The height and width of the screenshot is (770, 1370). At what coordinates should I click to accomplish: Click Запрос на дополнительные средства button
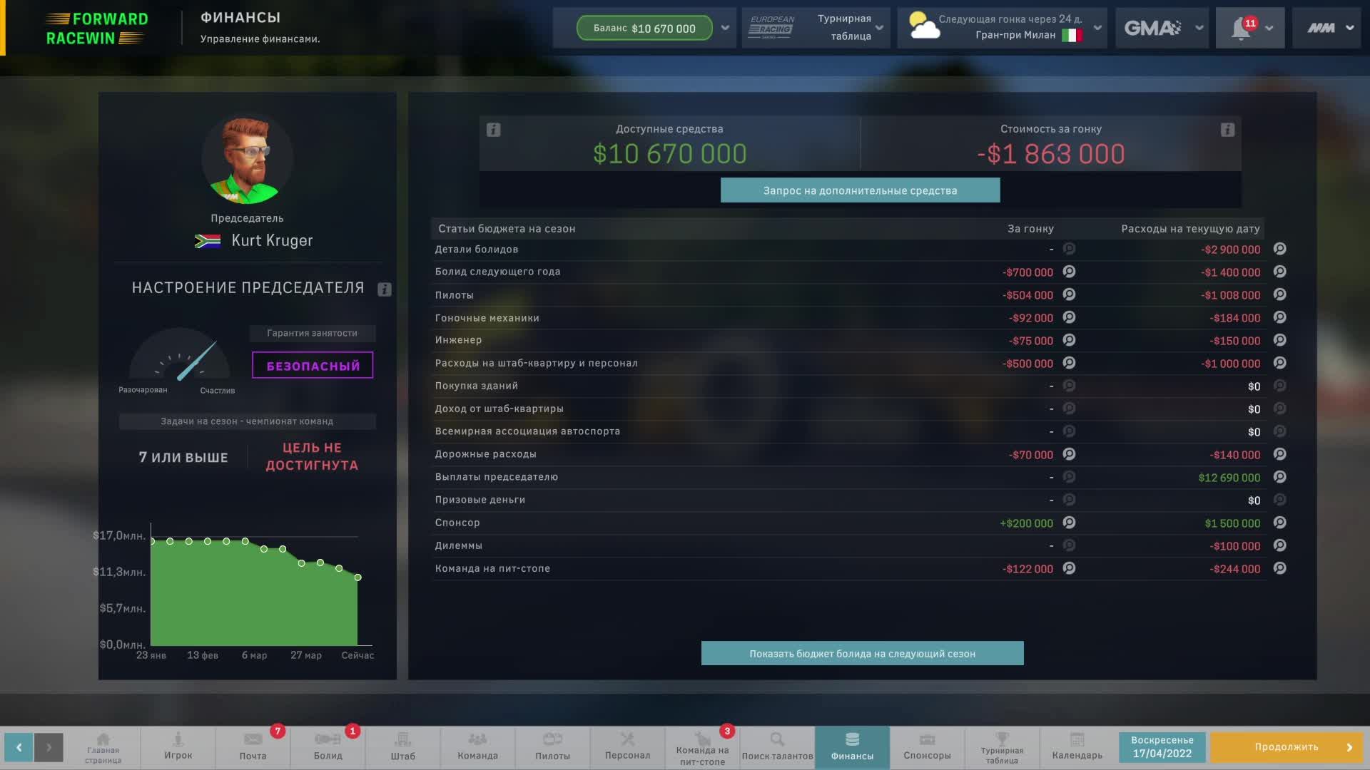pos(860,190)
